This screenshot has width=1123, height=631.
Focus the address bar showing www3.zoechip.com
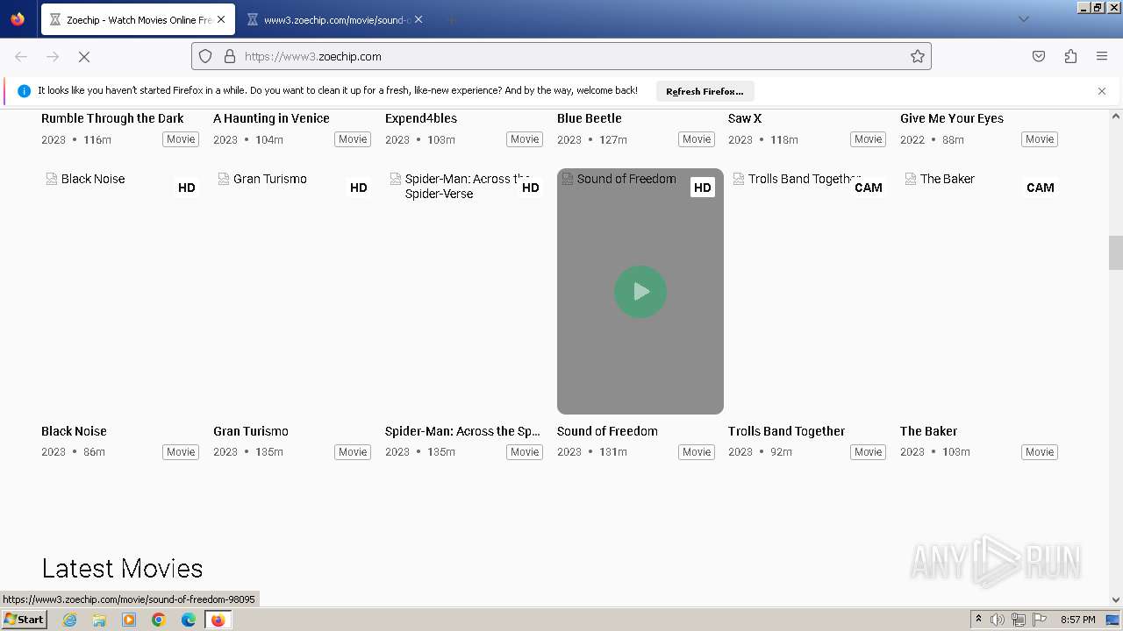click(561, 56)
